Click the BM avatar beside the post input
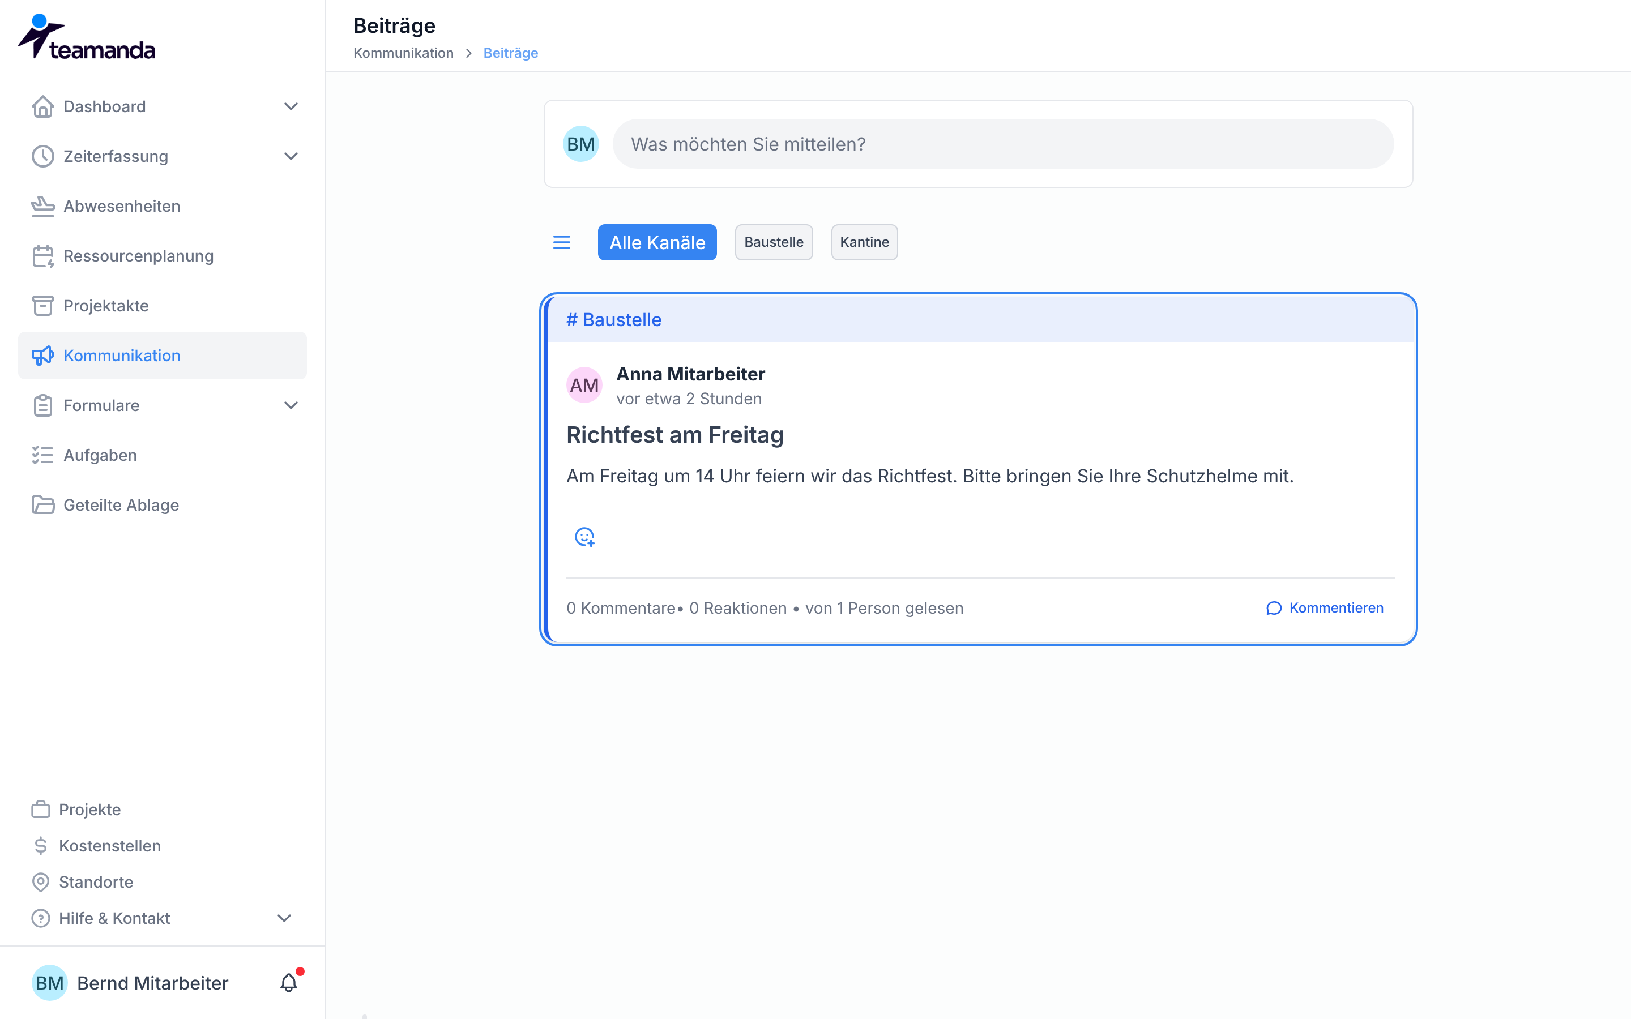The height and width of the screenshot is (1019, 1631). tap(581, 144)
